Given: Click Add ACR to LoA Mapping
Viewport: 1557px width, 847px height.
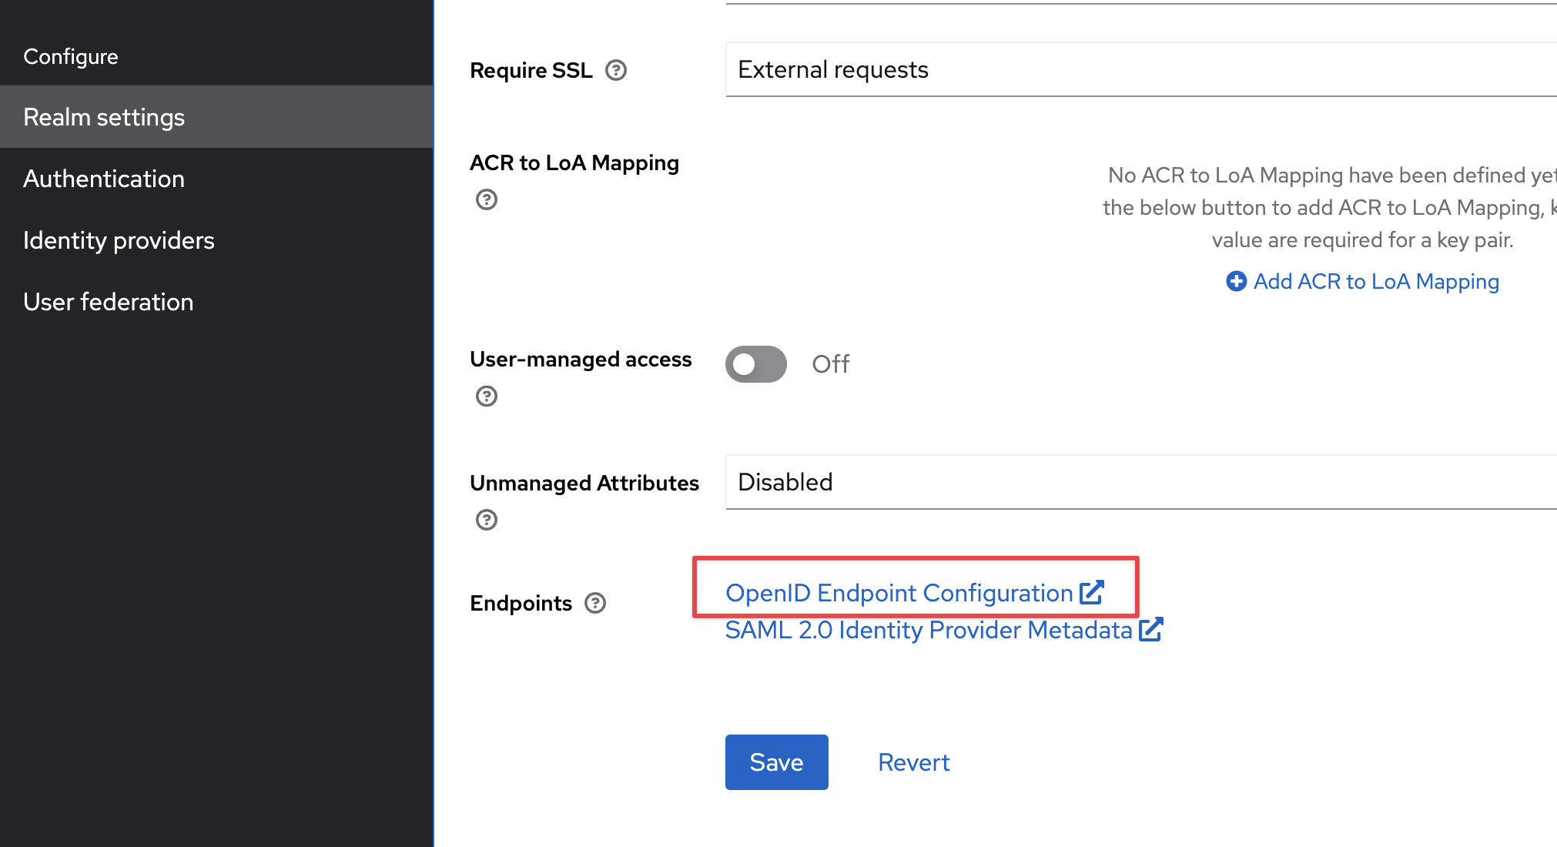Looking at the screenshot, I should coord(1363,281).
